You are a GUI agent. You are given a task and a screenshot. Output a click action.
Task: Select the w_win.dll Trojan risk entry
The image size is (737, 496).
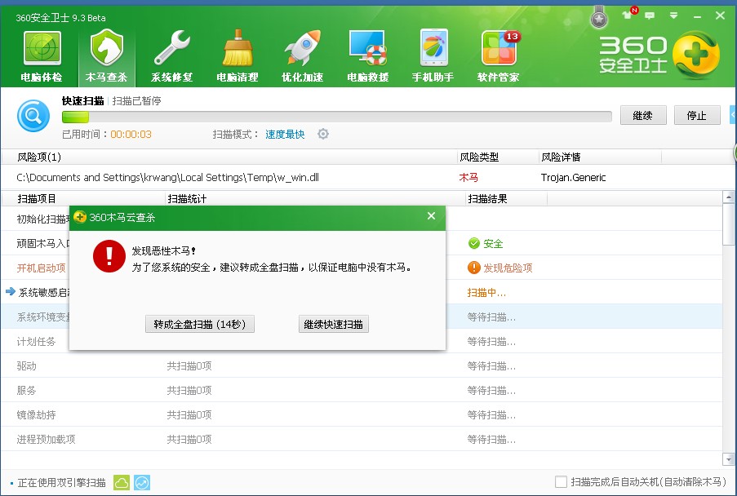(x=179, y=177)
